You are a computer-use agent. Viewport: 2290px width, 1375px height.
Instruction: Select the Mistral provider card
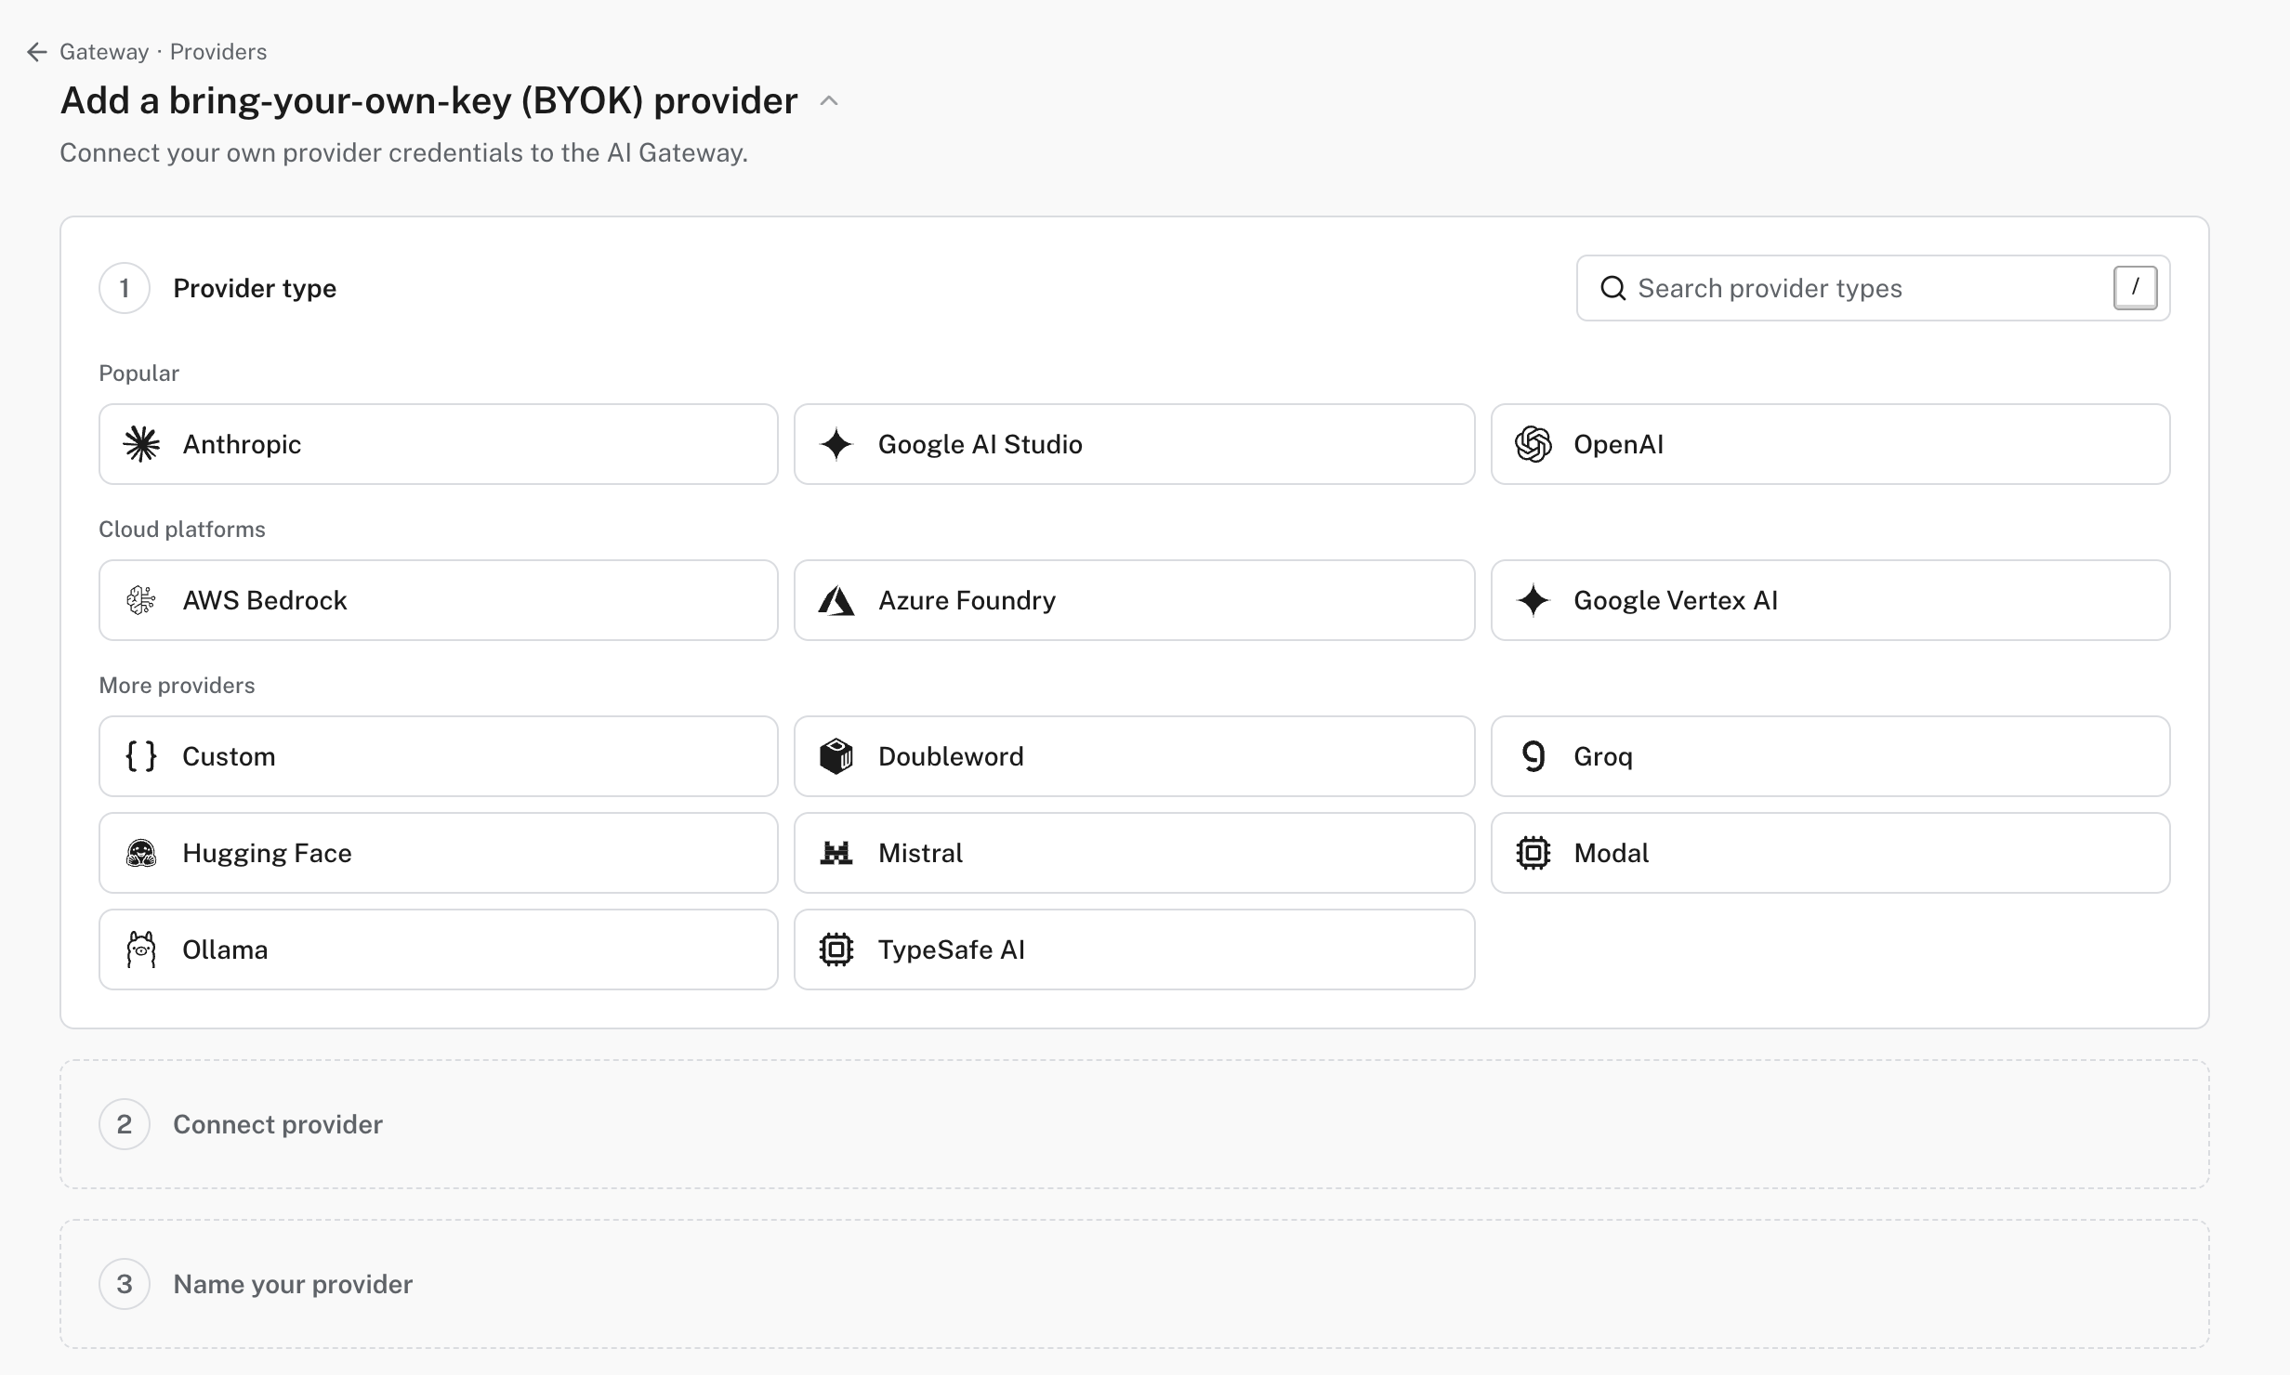[1134, 853]
